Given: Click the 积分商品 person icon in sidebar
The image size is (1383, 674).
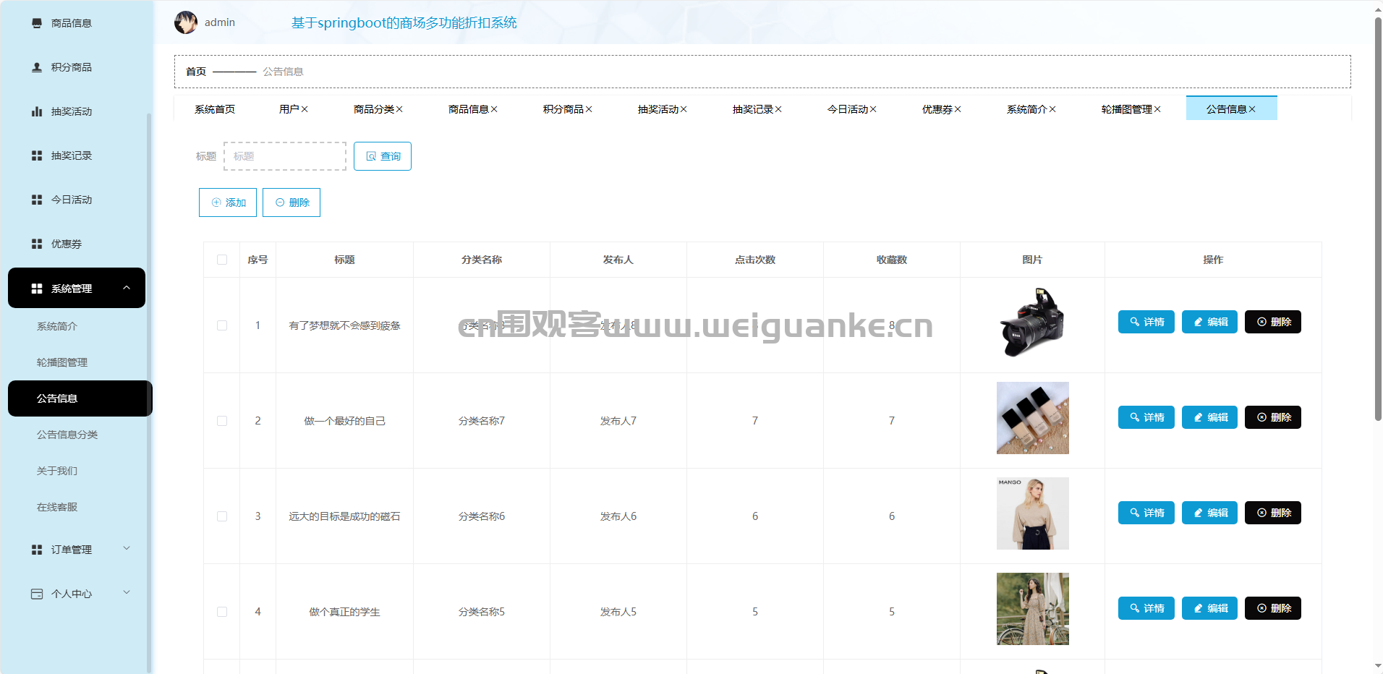Looking at the screenshot, I should click(x=37, y=67).
